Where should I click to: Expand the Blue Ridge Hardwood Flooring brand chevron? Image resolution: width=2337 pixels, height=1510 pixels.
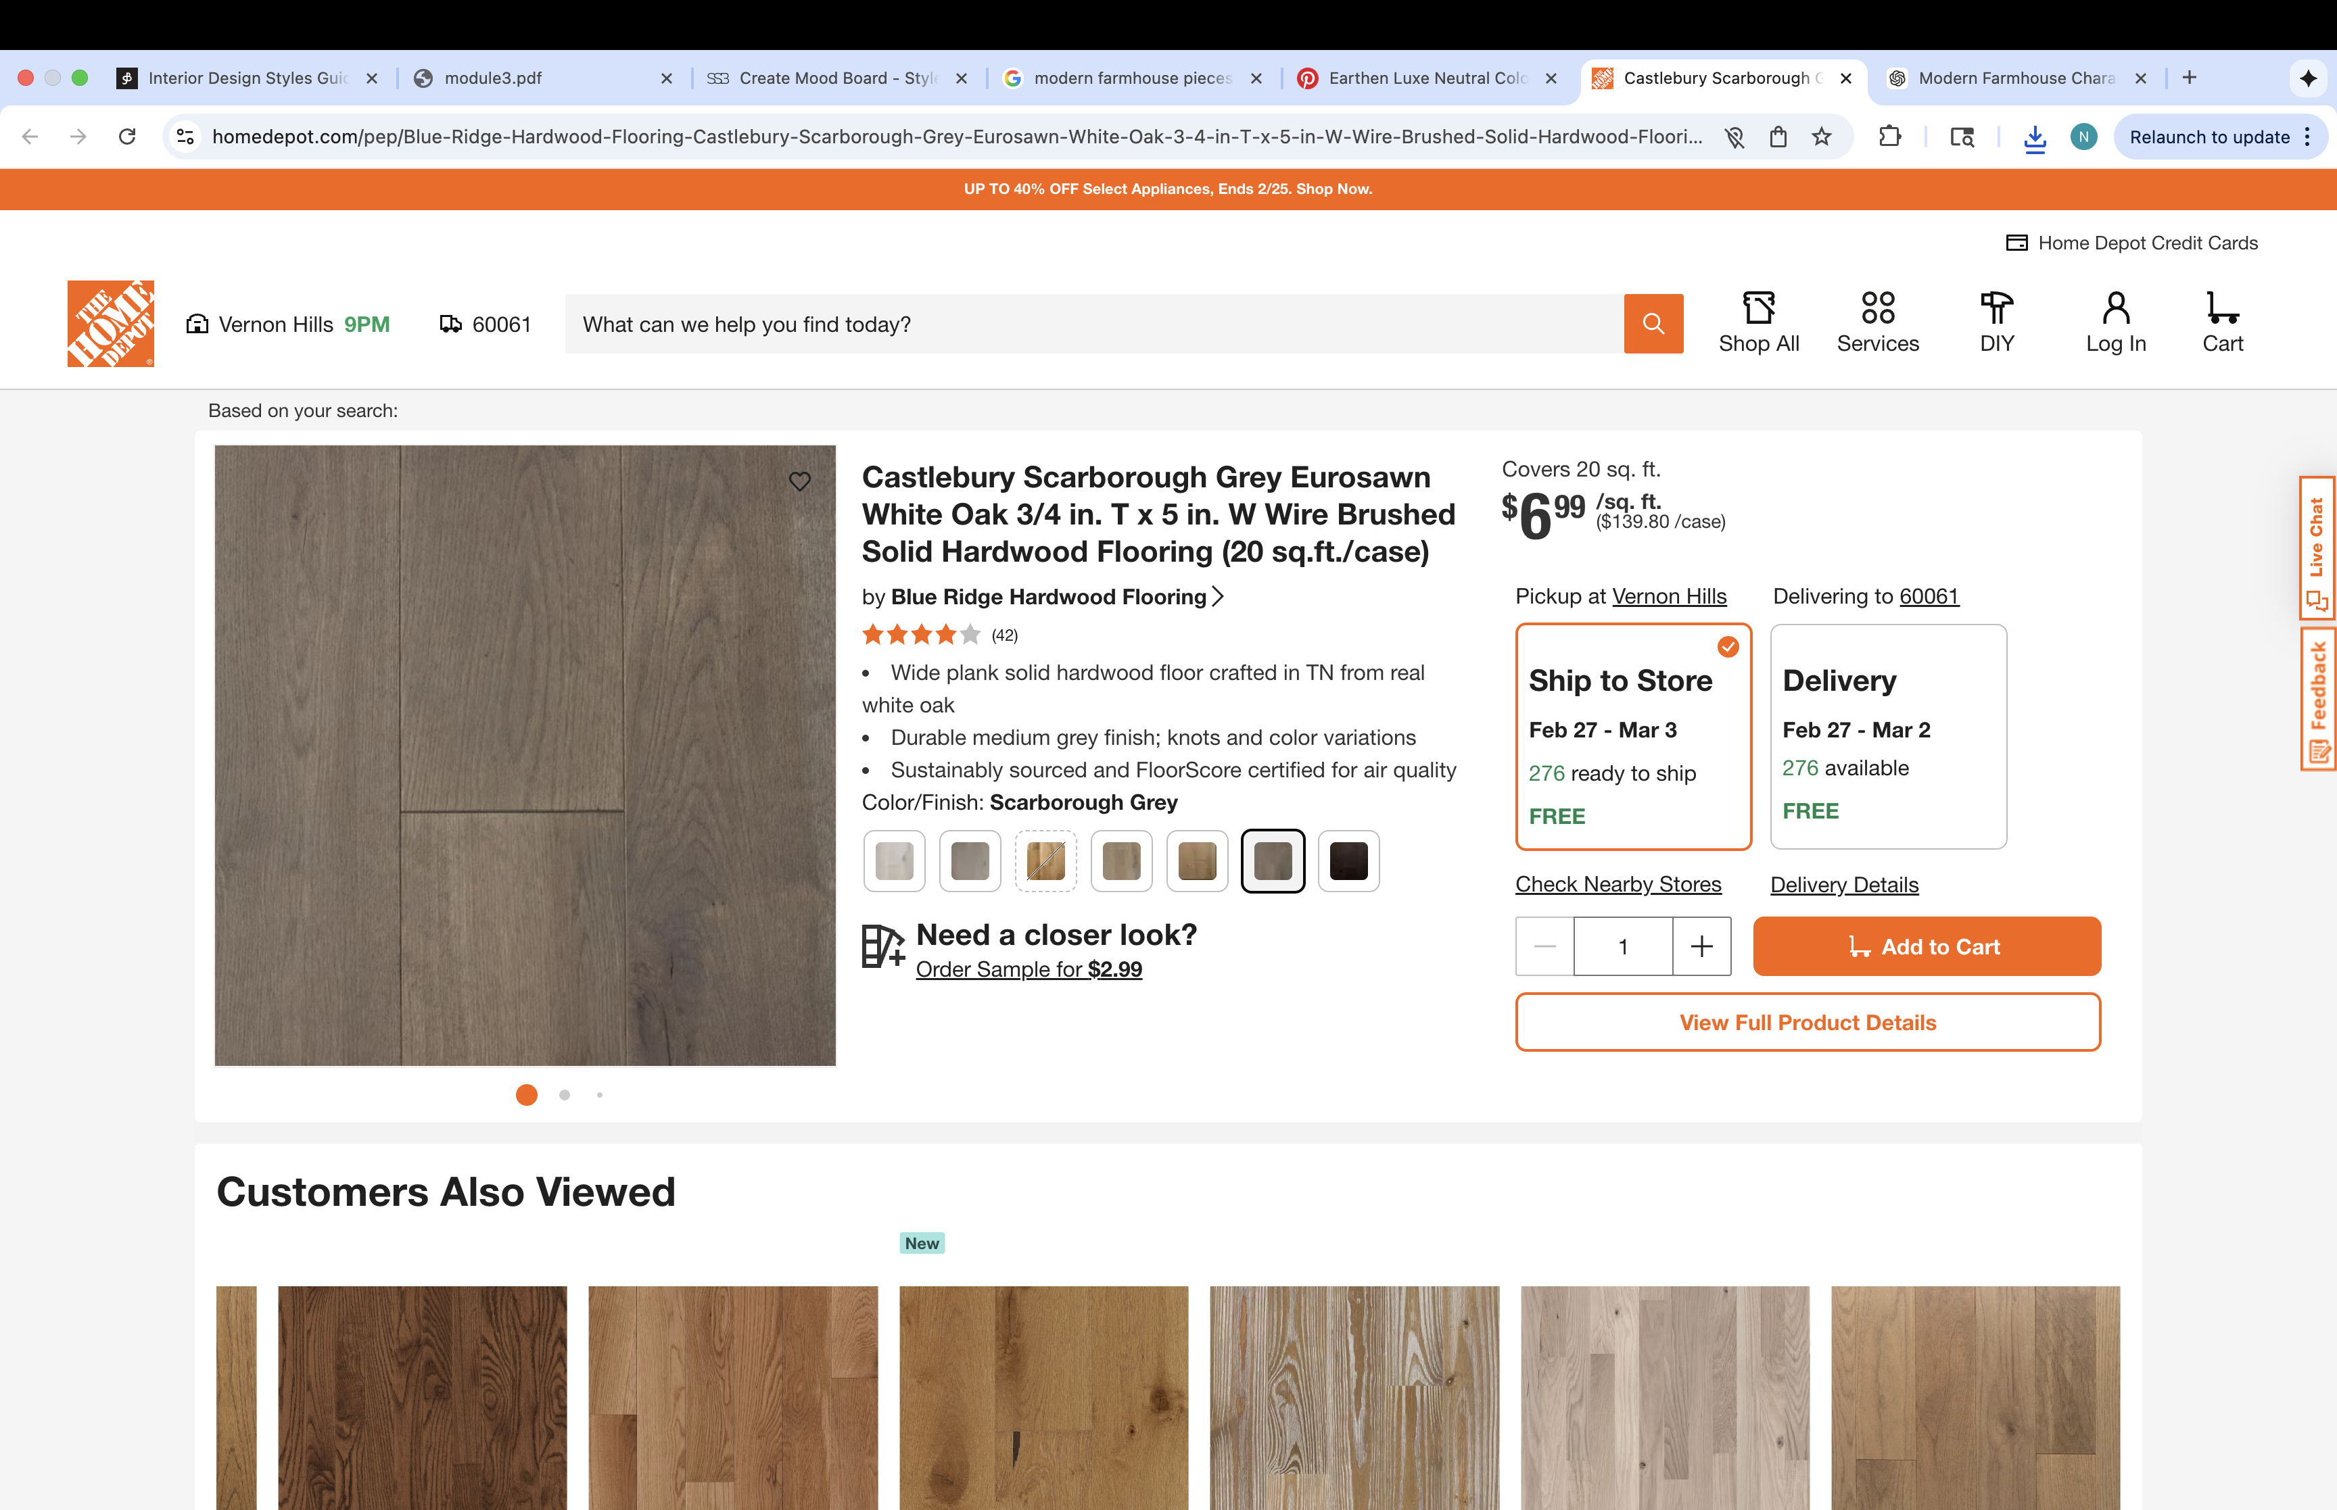click(1217, 596)
